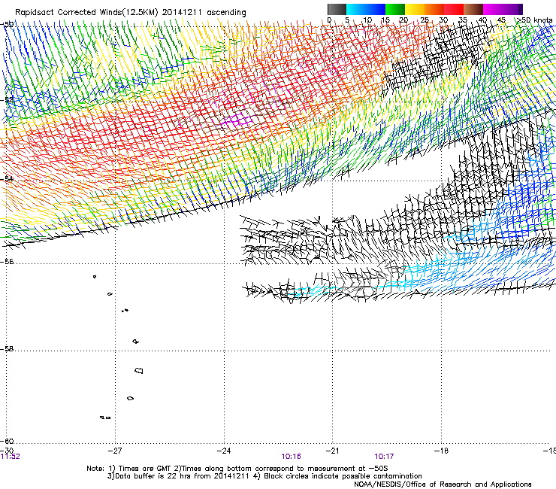This screenshot has height=489, width=556.
Task: Click the dark purple 45-50 knots swatch
Action: (512, 9)
